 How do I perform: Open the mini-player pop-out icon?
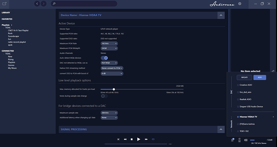pyautogui.click(x=4, y=4)
